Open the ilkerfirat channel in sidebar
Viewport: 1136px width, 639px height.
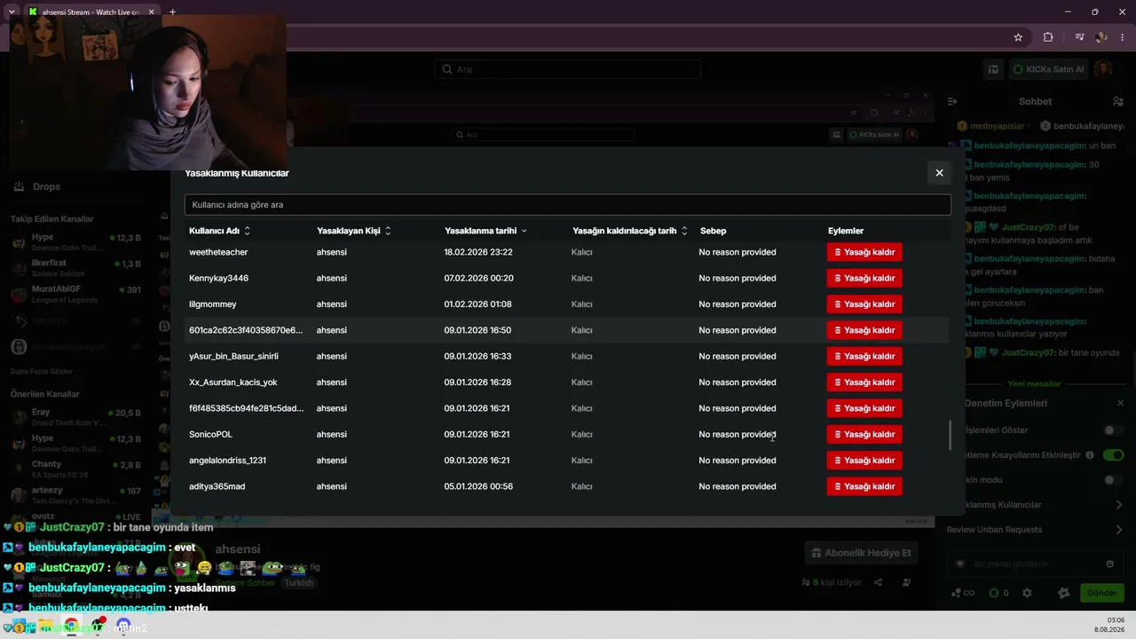pyautogui.click(x=76, y=267)
